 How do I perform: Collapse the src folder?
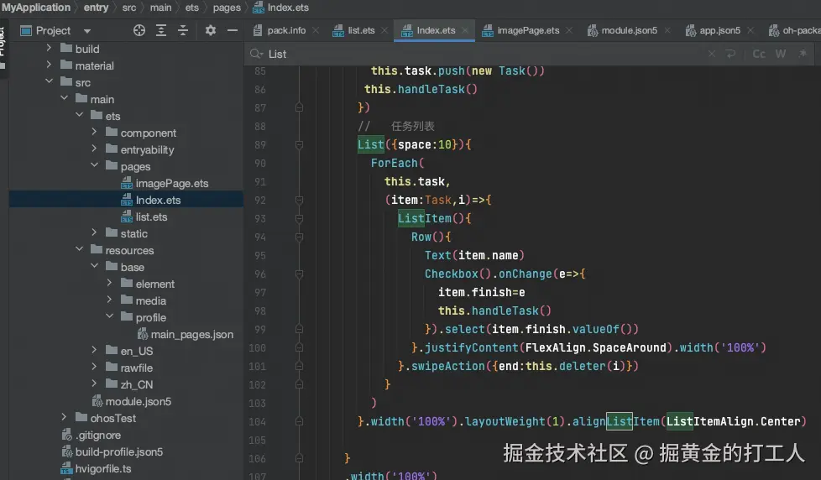click(x=49, y=81)
